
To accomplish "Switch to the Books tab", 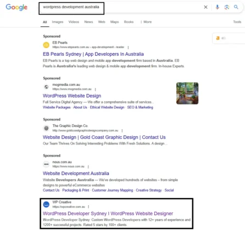I will pyautogui.click(x=129, y=22).
